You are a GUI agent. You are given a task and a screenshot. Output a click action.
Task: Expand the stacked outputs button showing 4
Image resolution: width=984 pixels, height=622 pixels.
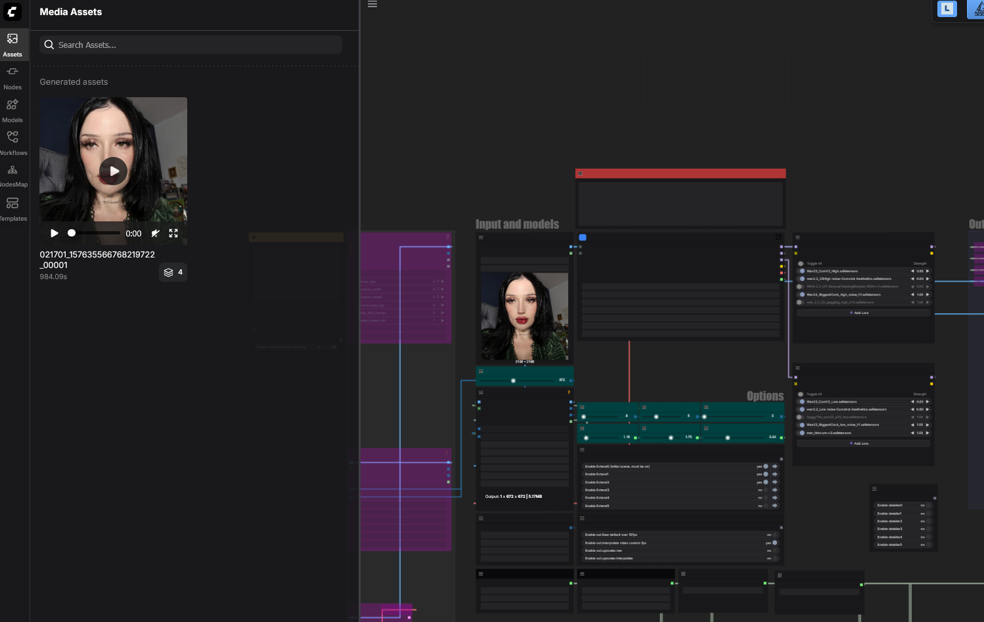pyautogui.click(x=173, y=272)
